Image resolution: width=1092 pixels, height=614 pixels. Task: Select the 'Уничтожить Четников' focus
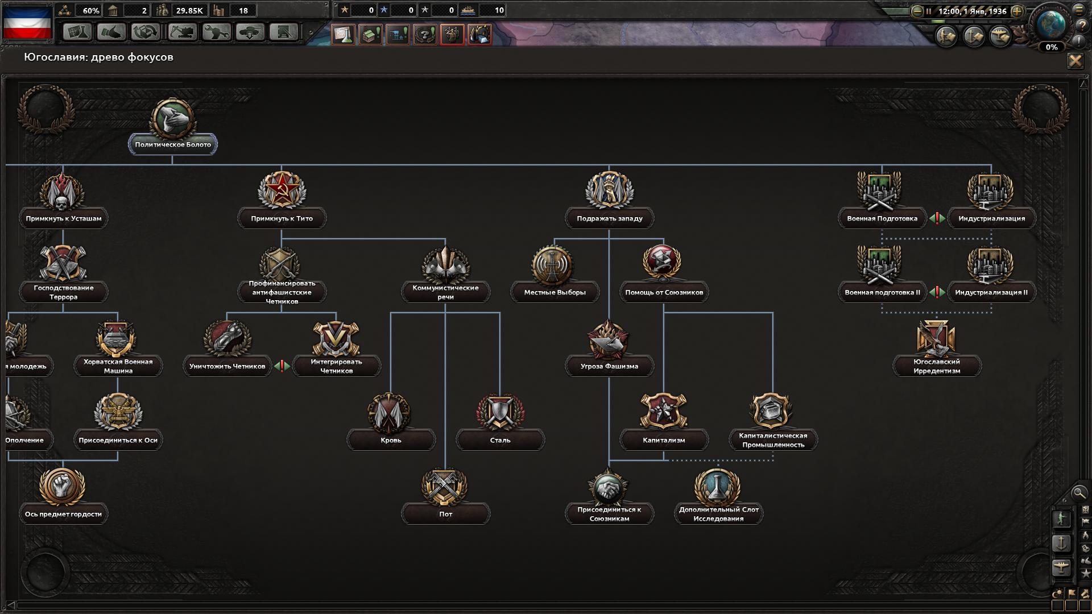[x=227, y=347]
